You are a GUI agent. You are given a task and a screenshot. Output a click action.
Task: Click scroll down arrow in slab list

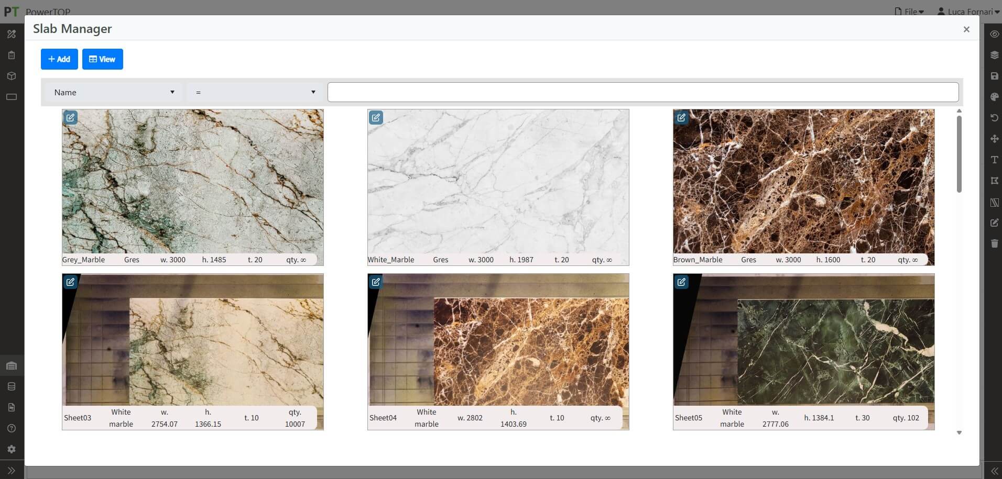click(959, 432)
